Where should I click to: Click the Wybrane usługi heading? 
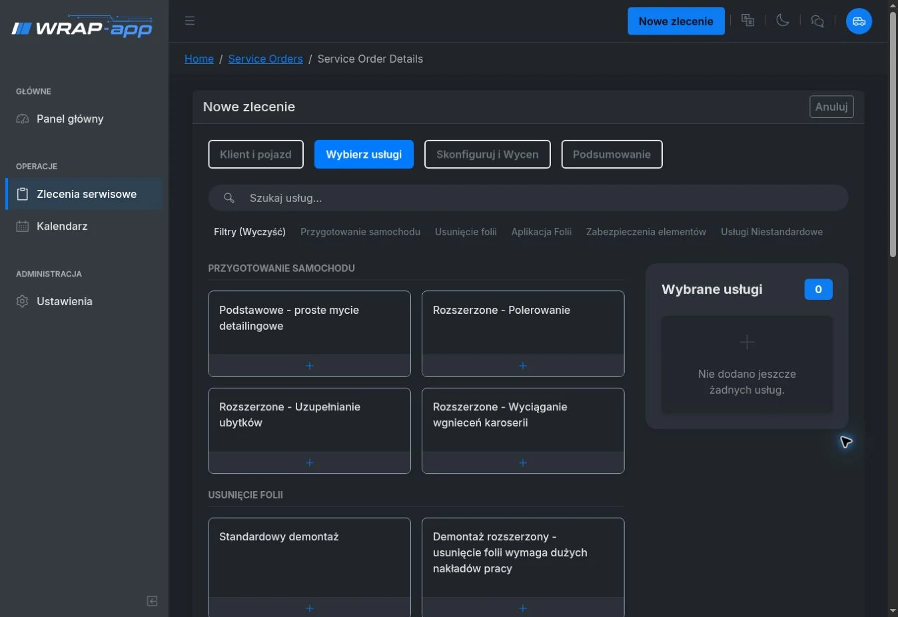pos(711,289)
